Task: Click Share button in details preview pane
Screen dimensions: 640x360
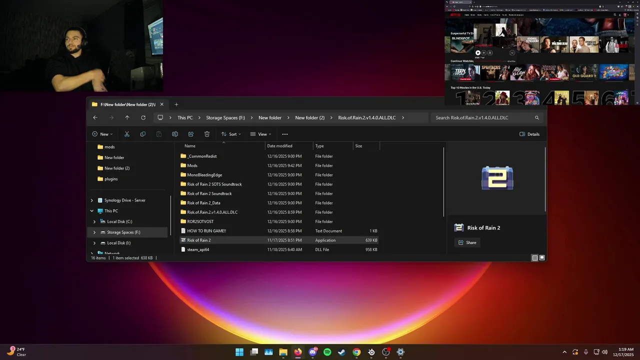Action: [467, 242]
